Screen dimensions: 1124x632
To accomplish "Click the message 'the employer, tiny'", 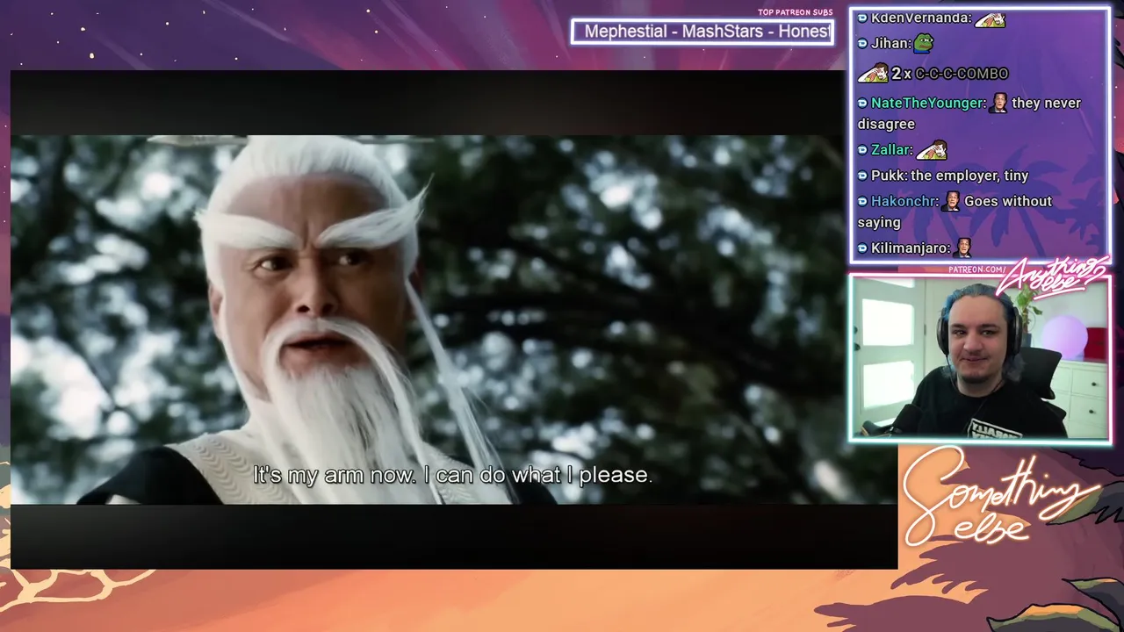I will coord(969,176).
